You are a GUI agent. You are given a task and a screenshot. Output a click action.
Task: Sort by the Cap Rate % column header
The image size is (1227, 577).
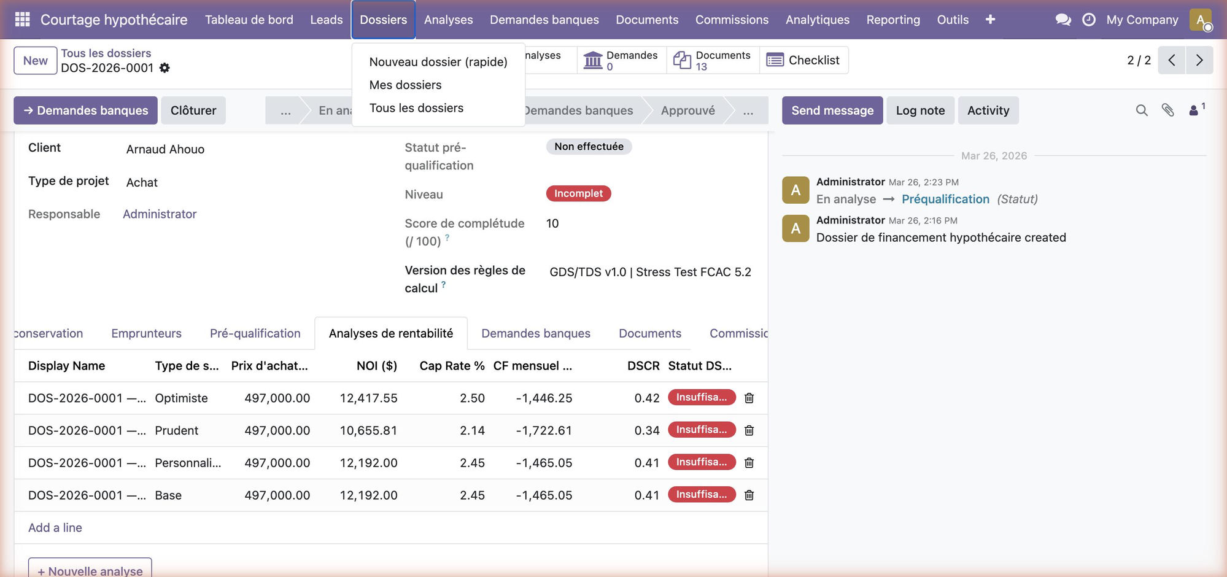pyautogui.click(x=452, y=366)
